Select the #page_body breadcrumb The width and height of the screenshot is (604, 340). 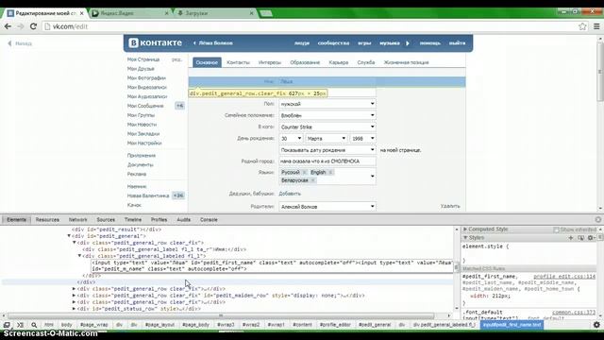click(195, 325)
